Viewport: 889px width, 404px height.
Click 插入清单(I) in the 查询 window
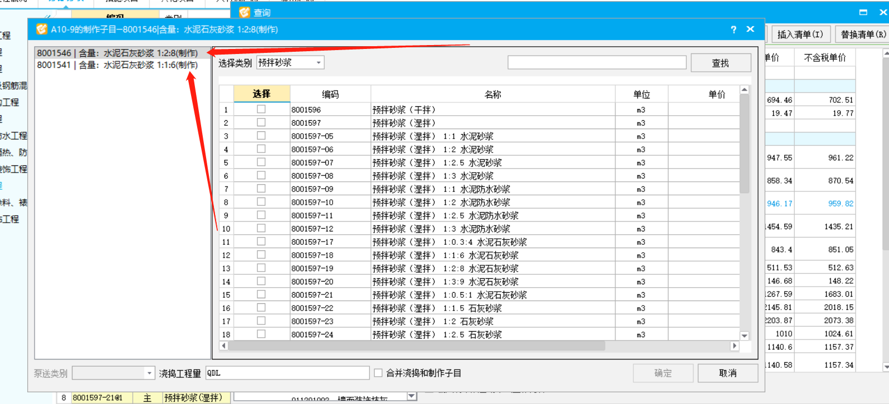point(800,35)
